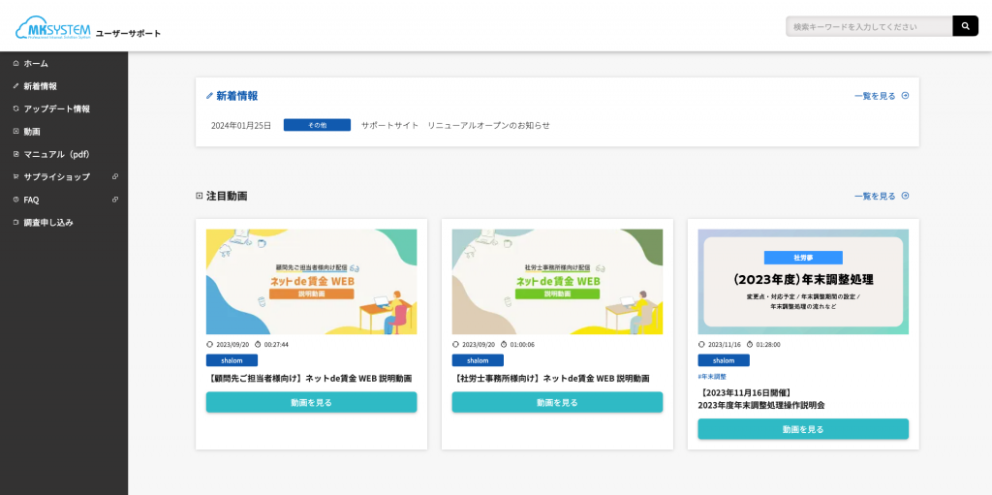Click shalom tag on 顧問先ご担当者様向け card
Image resolution: width=992 pixels, height=495 pixels.
(232, 360)
